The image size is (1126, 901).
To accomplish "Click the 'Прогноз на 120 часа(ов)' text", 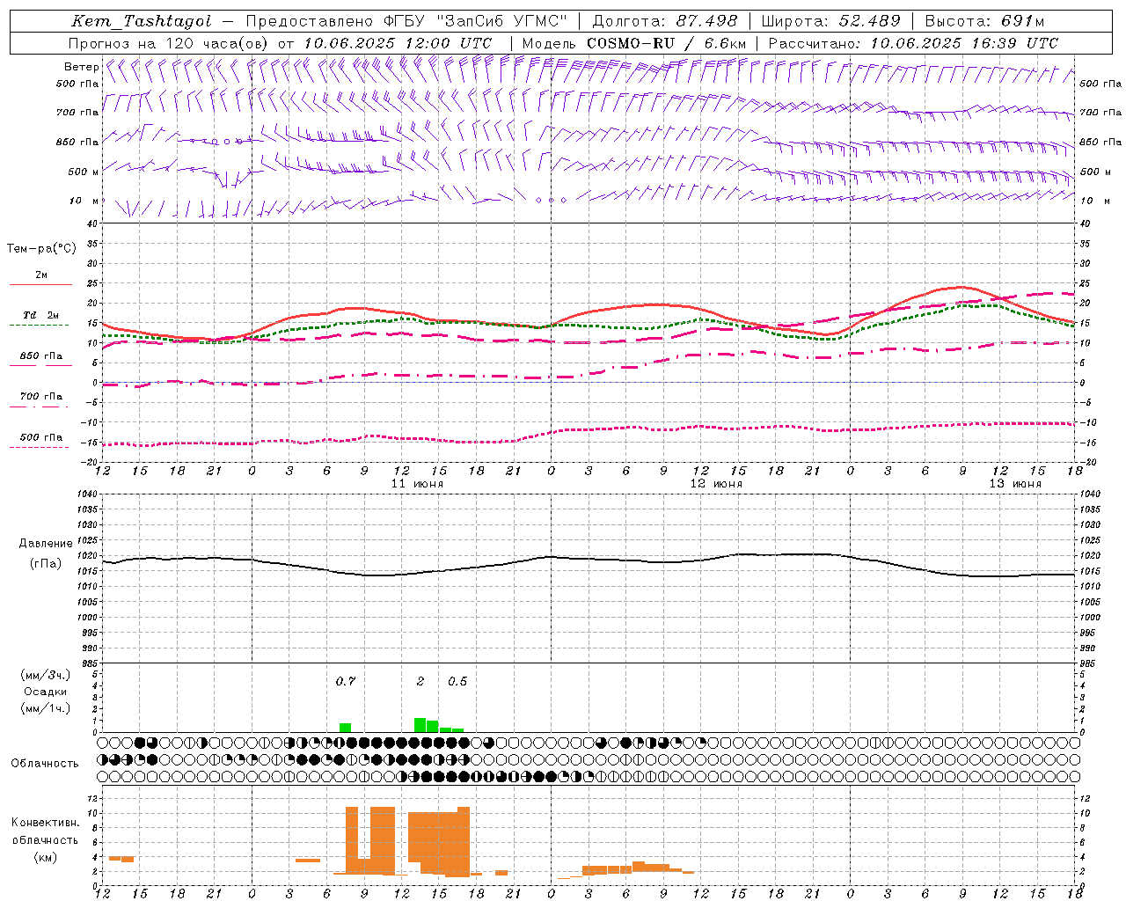I will pyautogui.click(x=169, y=43).
